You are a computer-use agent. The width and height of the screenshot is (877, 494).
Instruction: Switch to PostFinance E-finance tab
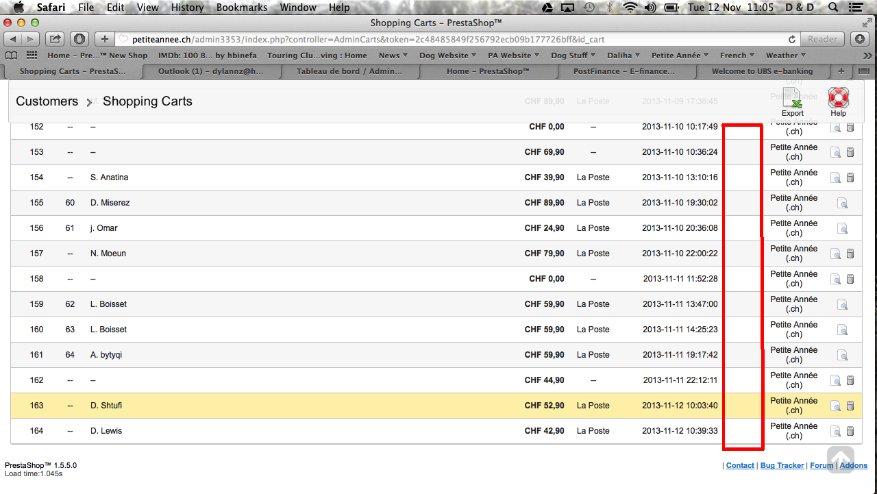626,71
